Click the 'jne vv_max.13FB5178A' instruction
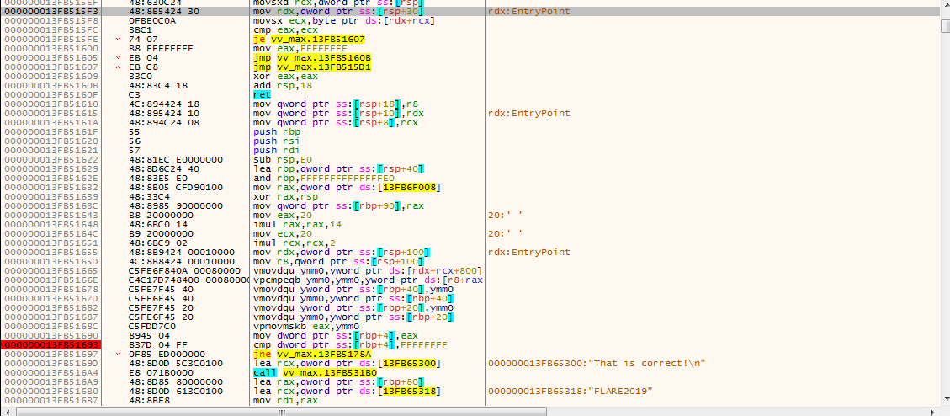The width and height of the screenshot is (950, 416). tap(312, 354)
